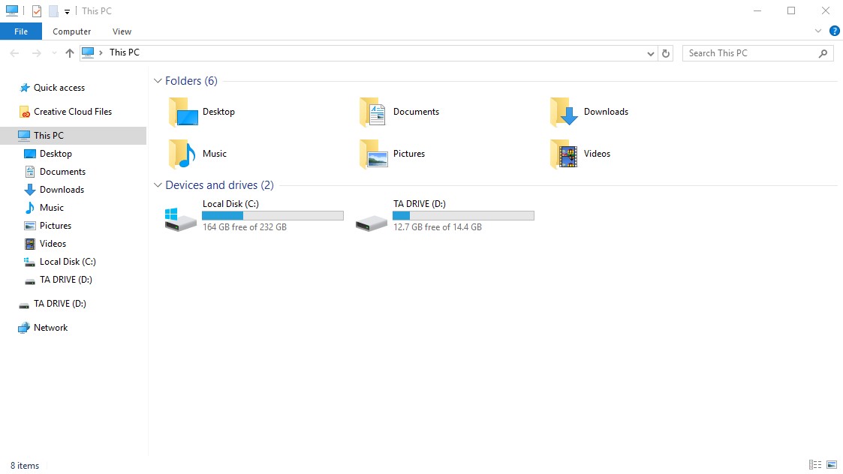Image resolution: width=843 pixels, height=474 pixels.
Task: Click the New folder icon in the title bar
Action: pyautogui.click(x=53, y=10)
